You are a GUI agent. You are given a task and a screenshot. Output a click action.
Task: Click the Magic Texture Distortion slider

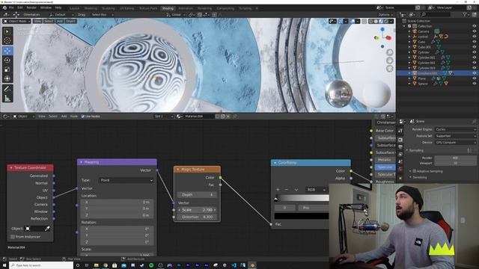pos(197,217)
